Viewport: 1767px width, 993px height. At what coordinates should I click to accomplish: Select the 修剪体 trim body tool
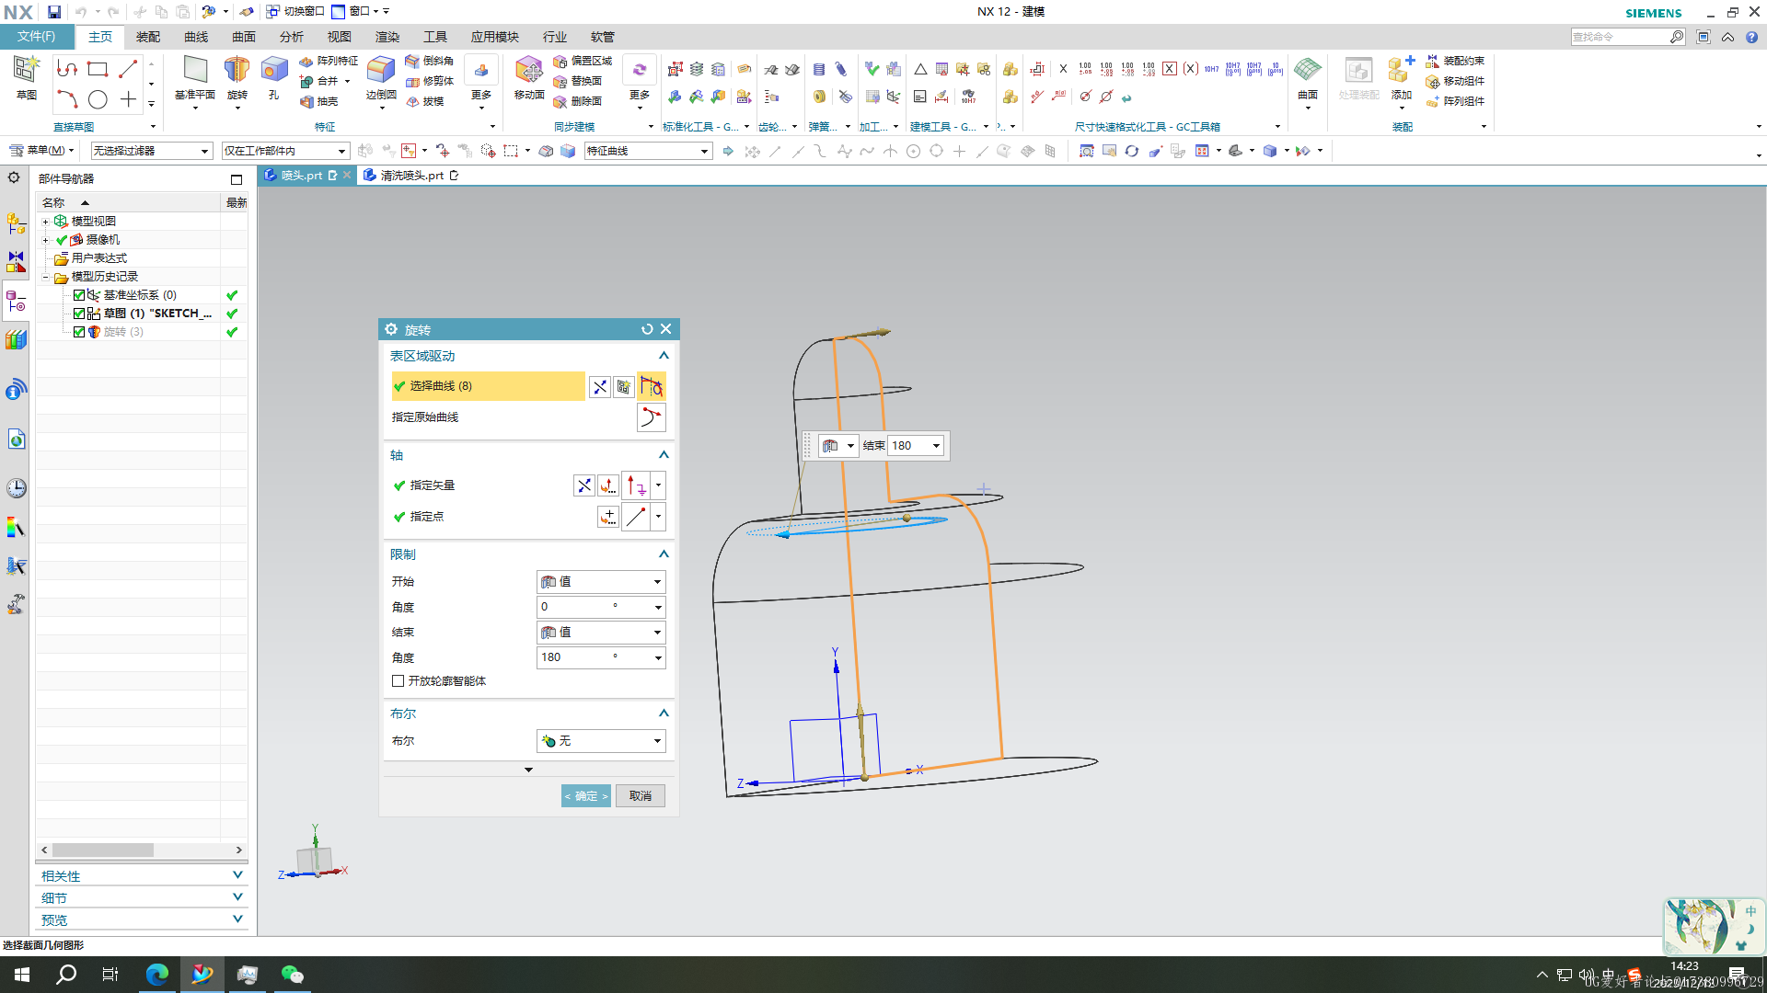pyautogui.click(x=429, y=81)
